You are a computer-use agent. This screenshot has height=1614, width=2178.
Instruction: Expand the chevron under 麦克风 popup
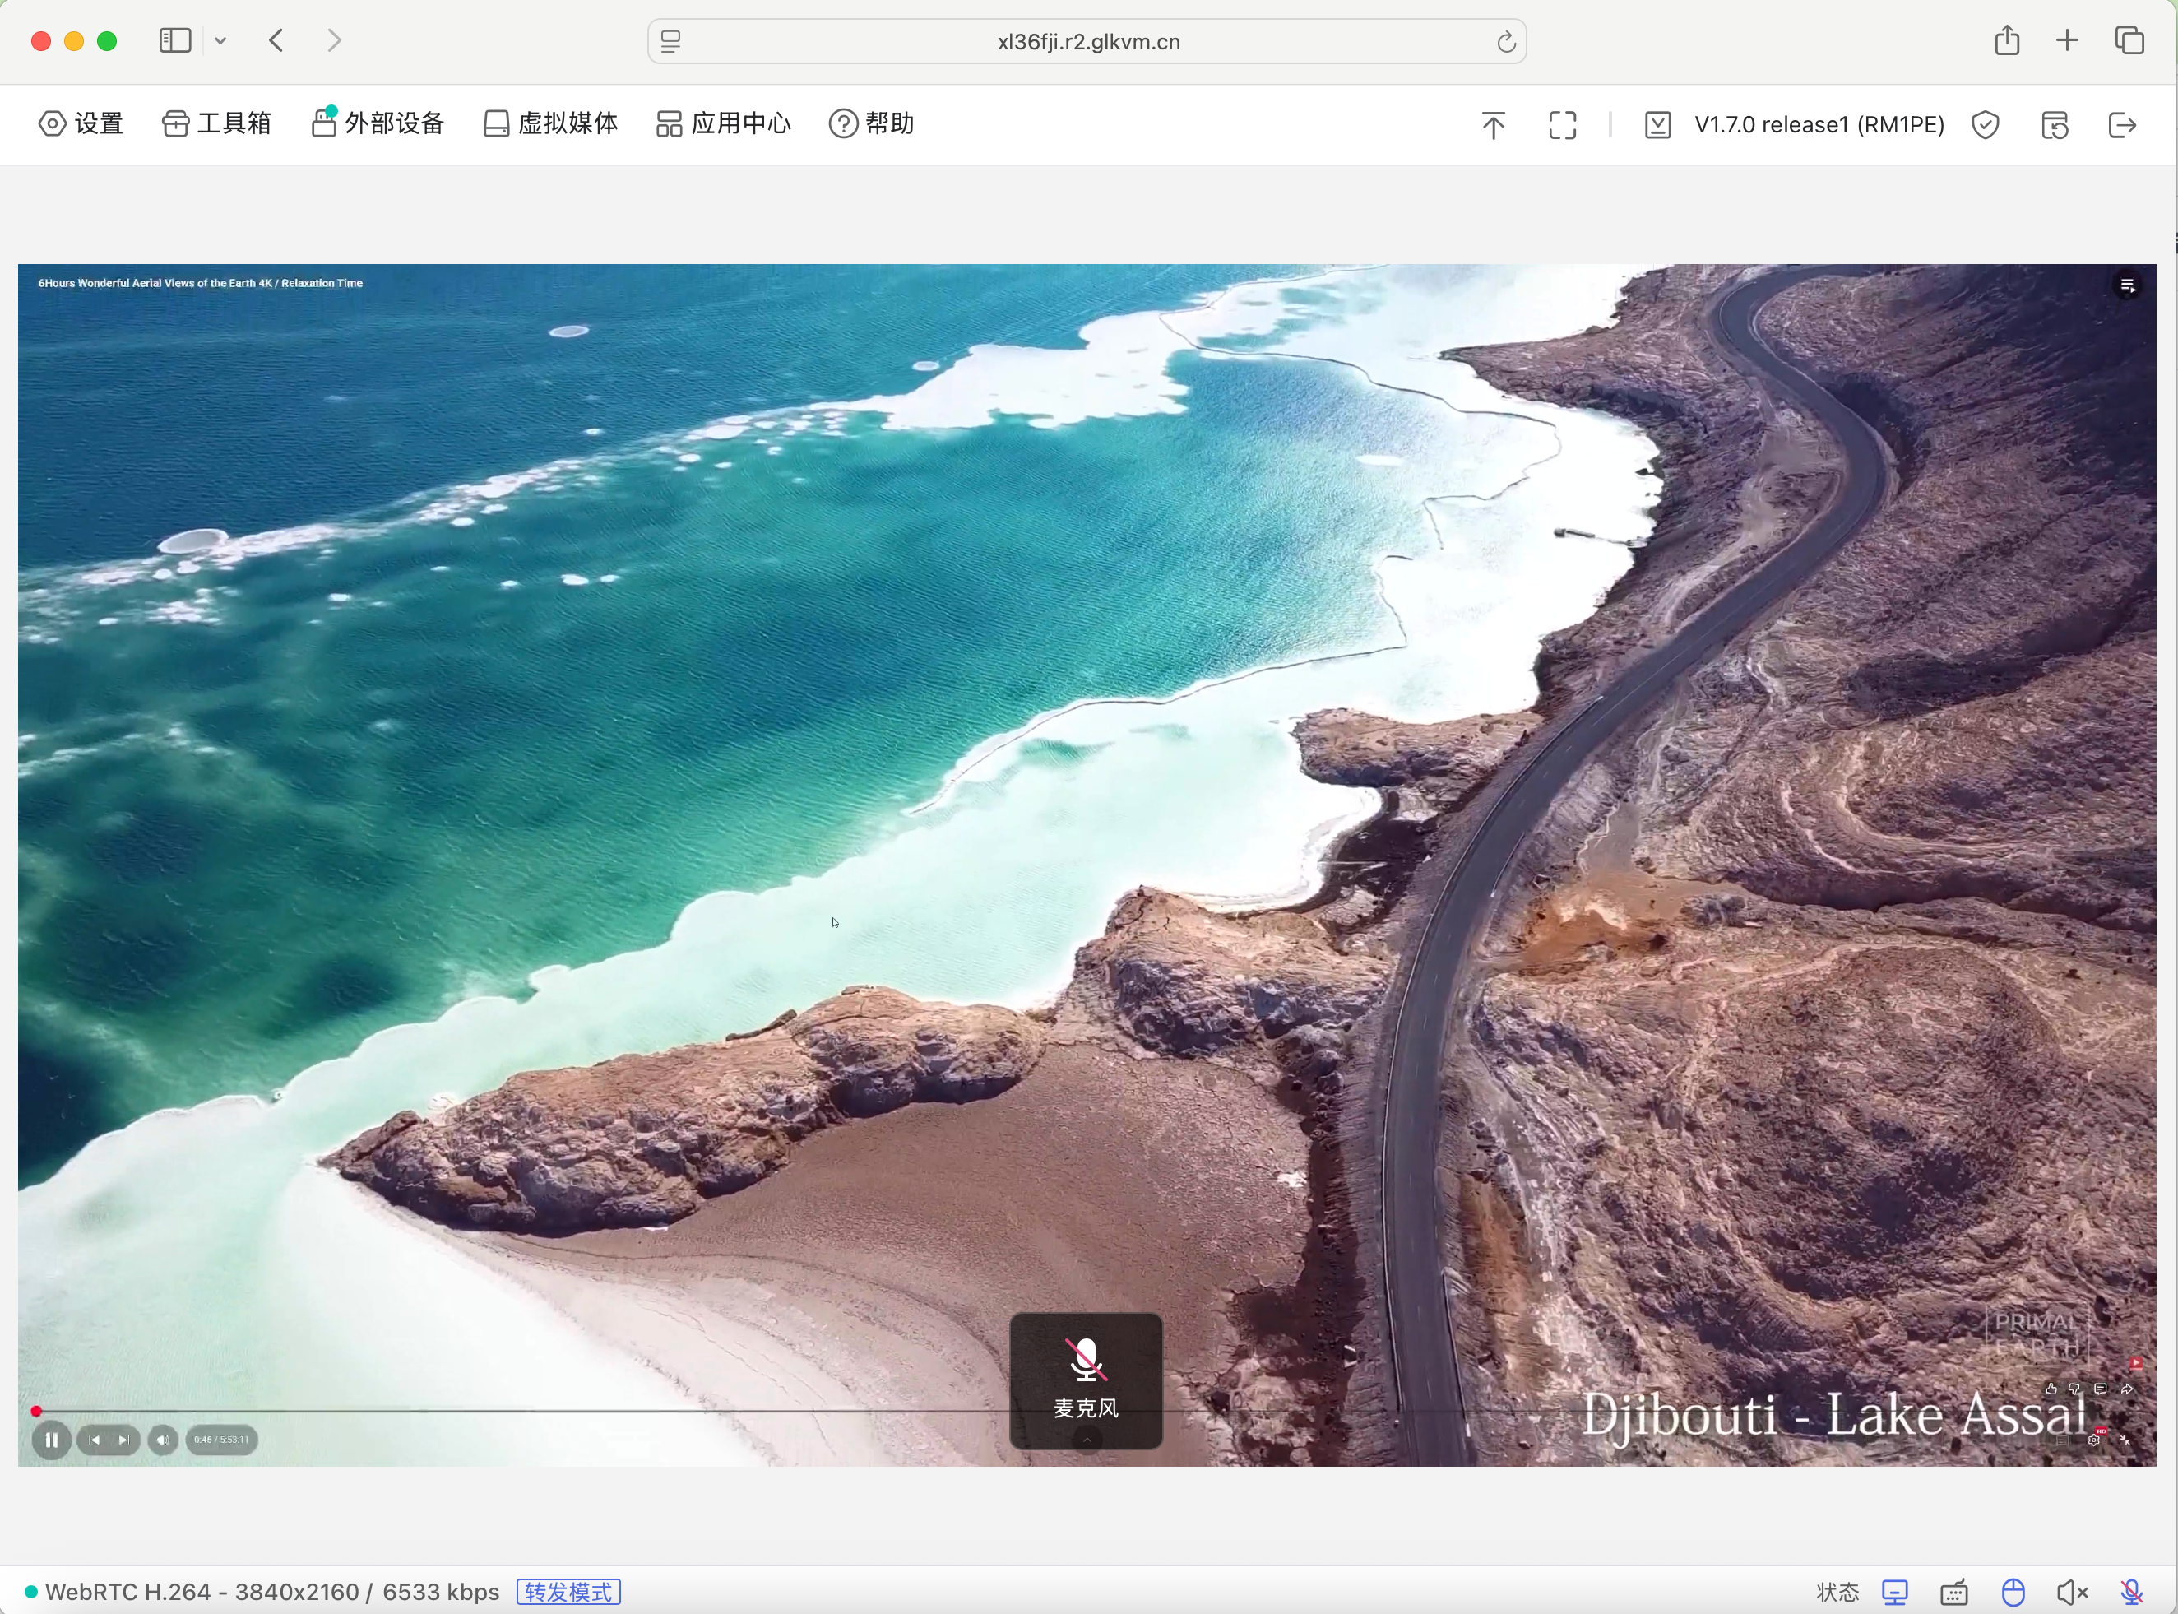coord(1086,1439)
